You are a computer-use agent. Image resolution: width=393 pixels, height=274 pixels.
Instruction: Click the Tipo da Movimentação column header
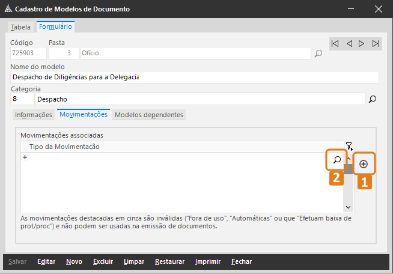[182, 147]
